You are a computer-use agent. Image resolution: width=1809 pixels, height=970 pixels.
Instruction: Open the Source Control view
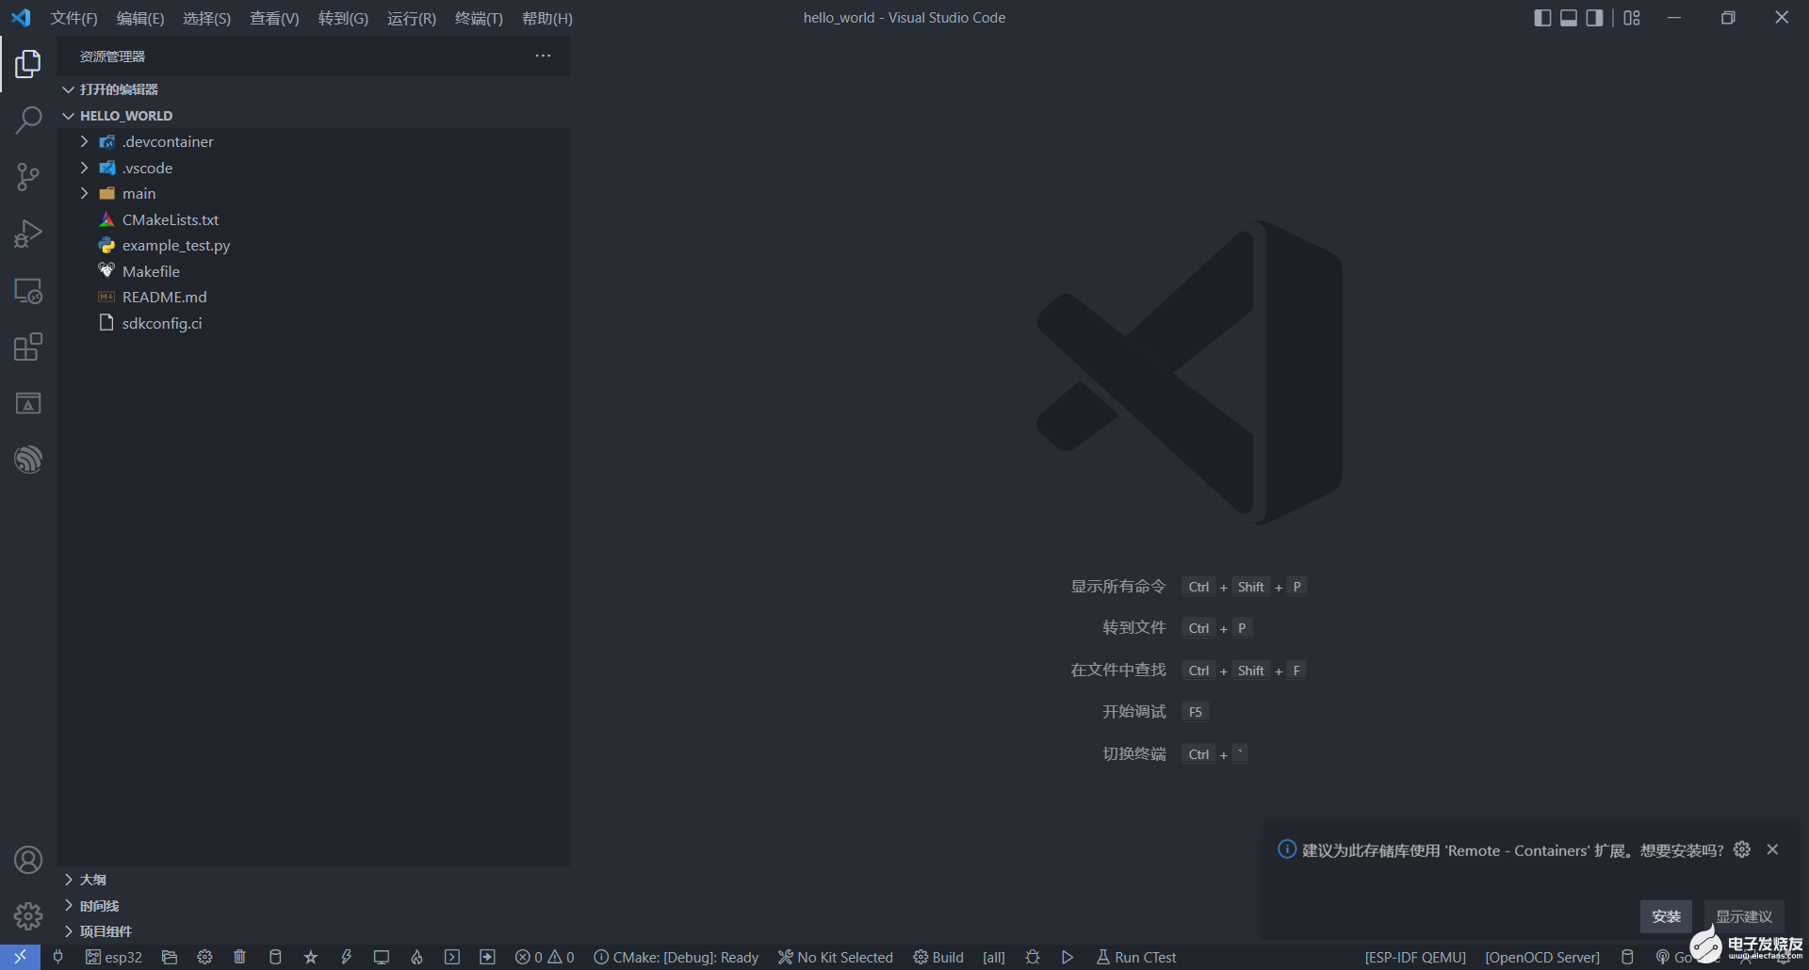28,177
